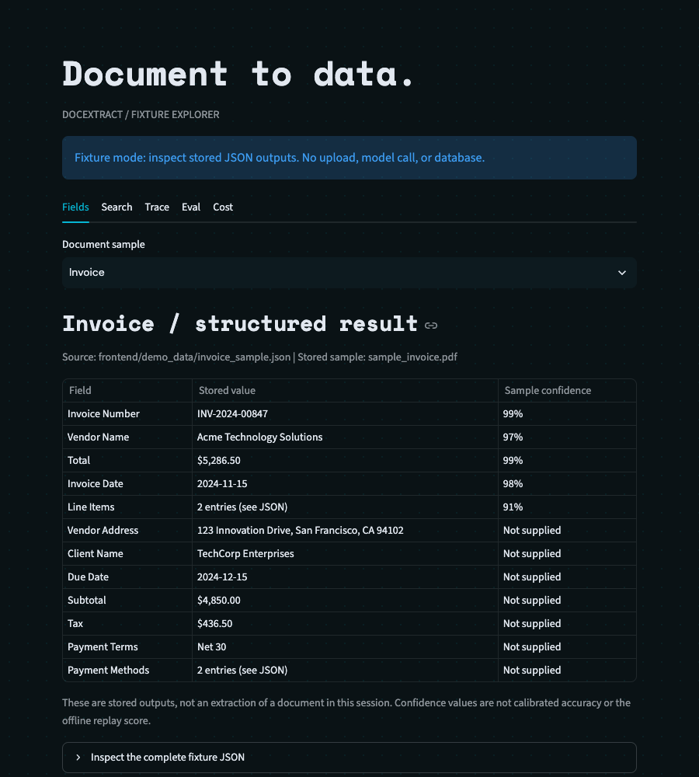Click the DOCEXTRACT / FIXTURE EXPLORER subtitle
This screenshot has width=699, height=777.
[141, 114]
